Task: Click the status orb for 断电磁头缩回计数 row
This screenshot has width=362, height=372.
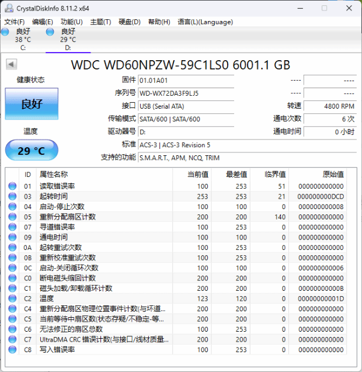Action: 12,278
